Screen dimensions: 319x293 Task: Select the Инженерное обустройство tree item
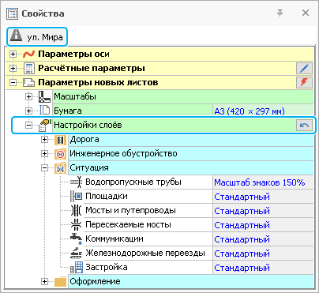click(x=123, y=154)
